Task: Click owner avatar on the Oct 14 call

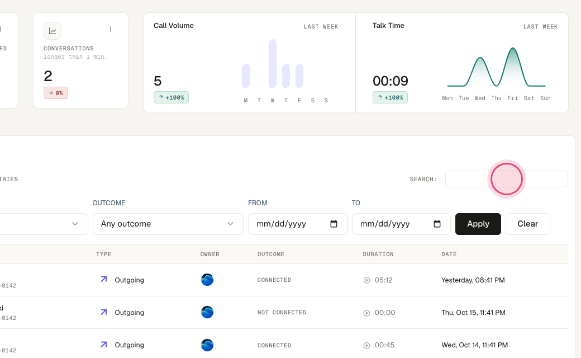Action: pos(207,345)
